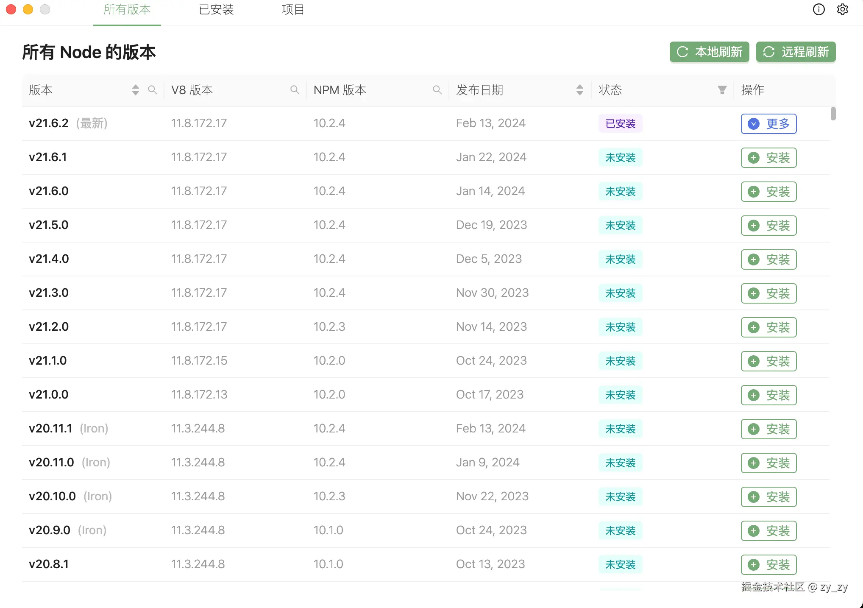
Task: Install Node v20.11.1 Iron version
Action: point(768,429)
